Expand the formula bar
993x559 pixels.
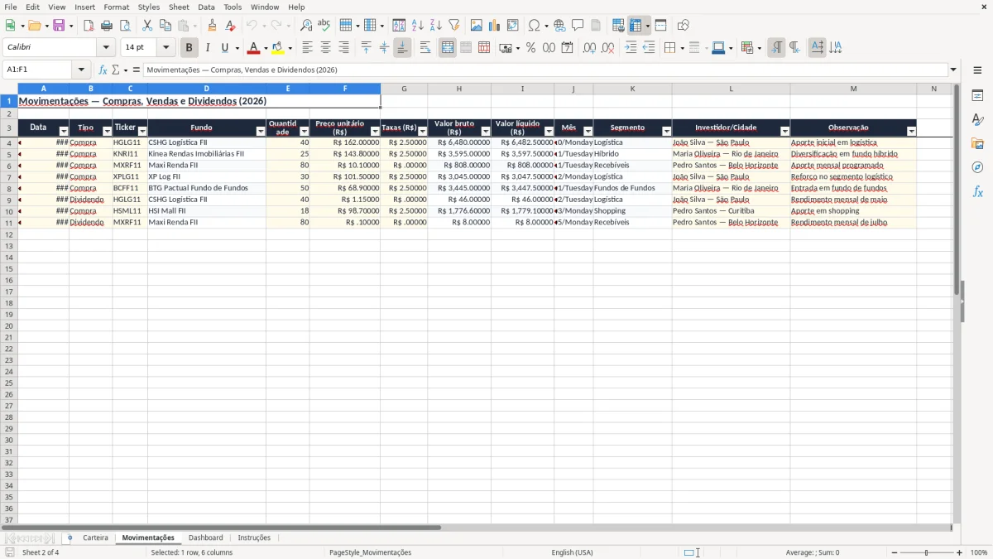tap(953, 70)
